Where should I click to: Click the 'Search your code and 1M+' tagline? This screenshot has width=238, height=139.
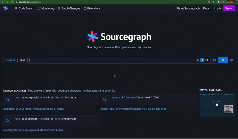pyautogui.click(x=119, y=47)
